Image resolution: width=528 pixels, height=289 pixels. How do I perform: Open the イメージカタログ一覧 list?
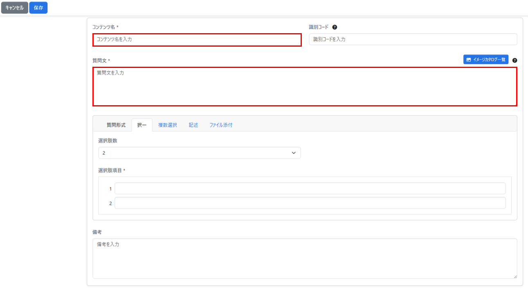tap(486, 60)
